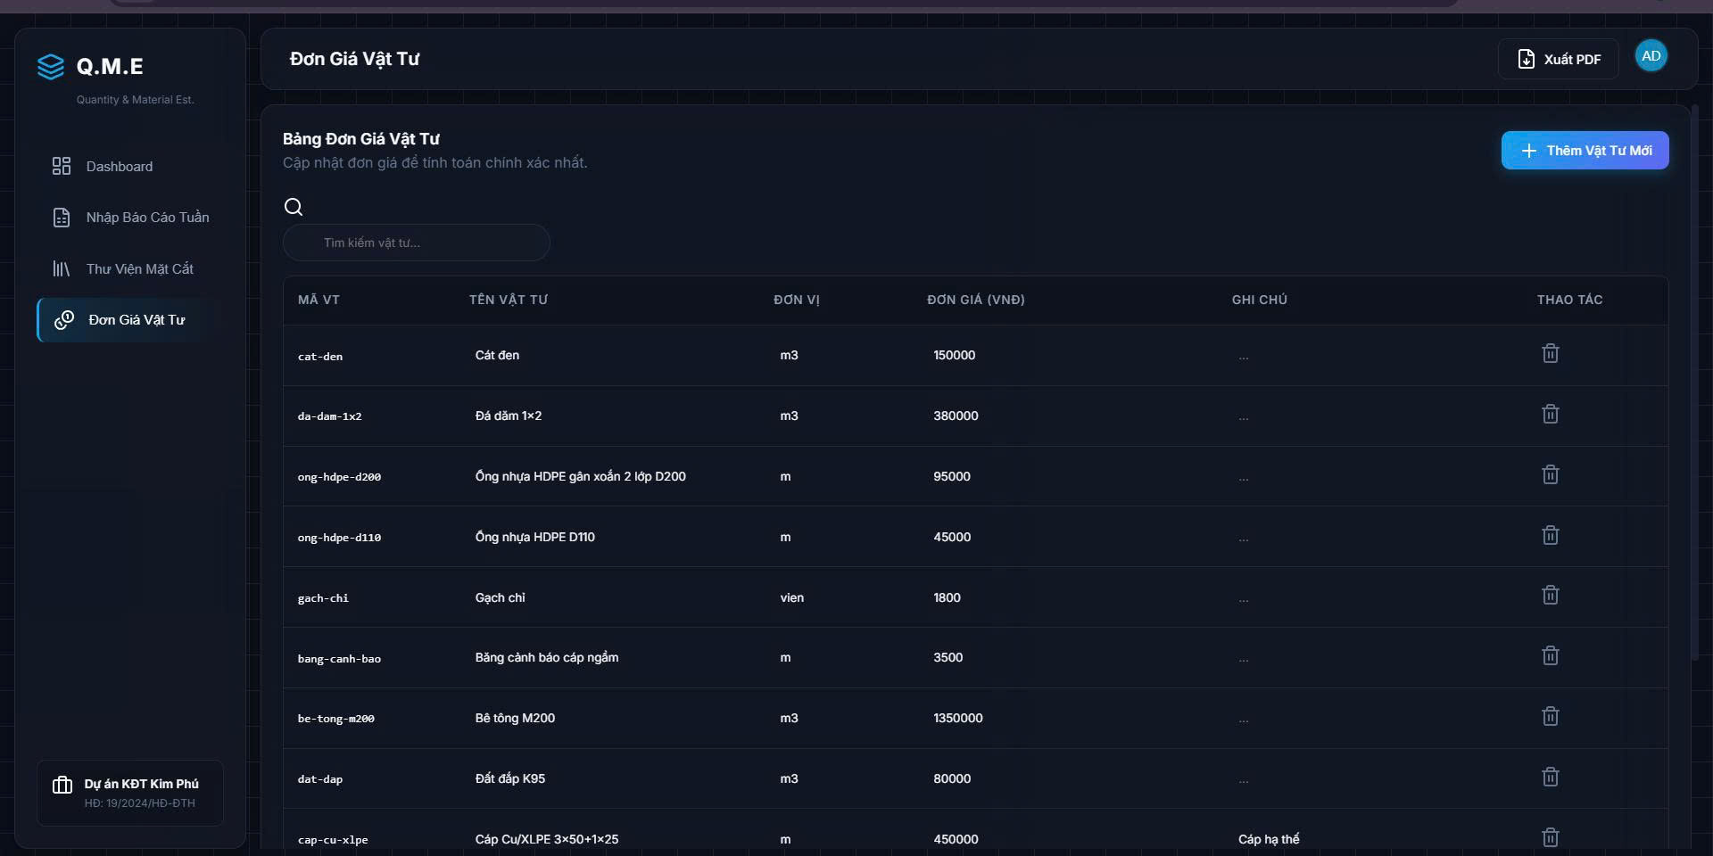The height and width of the screenshot is (856, 1713).
Task: Click the GHI CHÚ column header
Action: point(1260,300)
